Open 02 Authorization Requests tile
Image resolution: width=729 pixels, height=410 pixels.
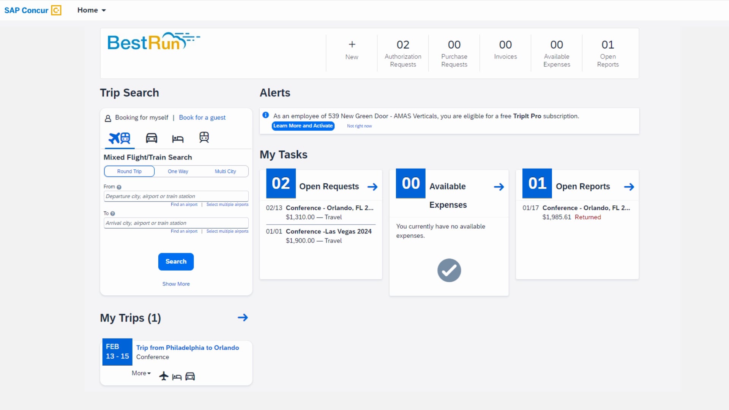pos(403,53)
